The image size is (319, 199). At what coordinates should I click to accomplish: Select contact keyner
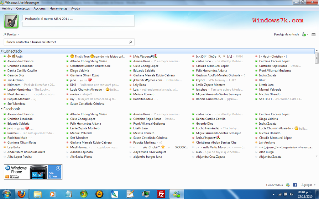[x=200, y=80]
